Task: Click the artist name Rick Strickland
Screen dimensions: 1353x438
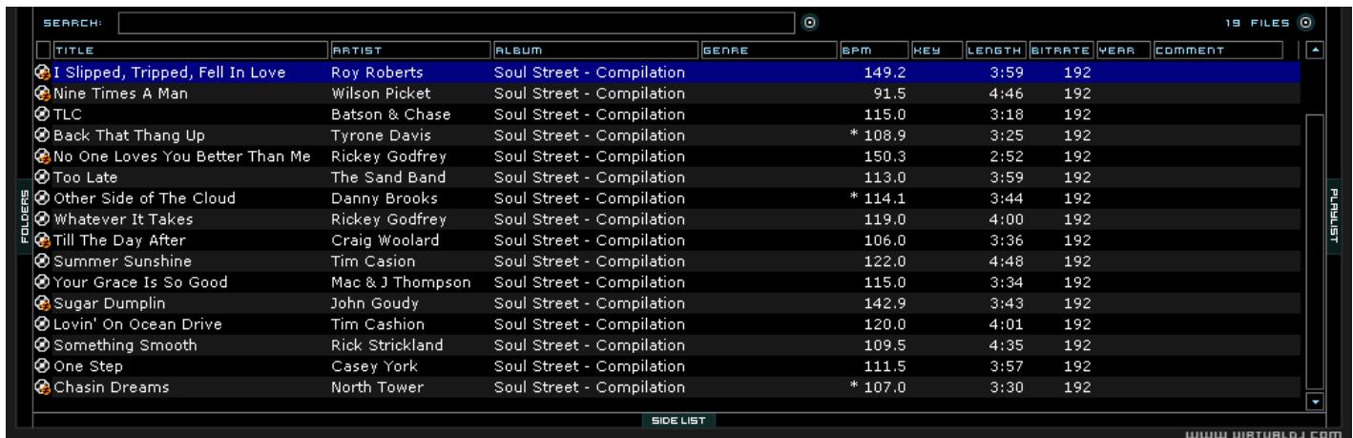Action: point(387,345)
